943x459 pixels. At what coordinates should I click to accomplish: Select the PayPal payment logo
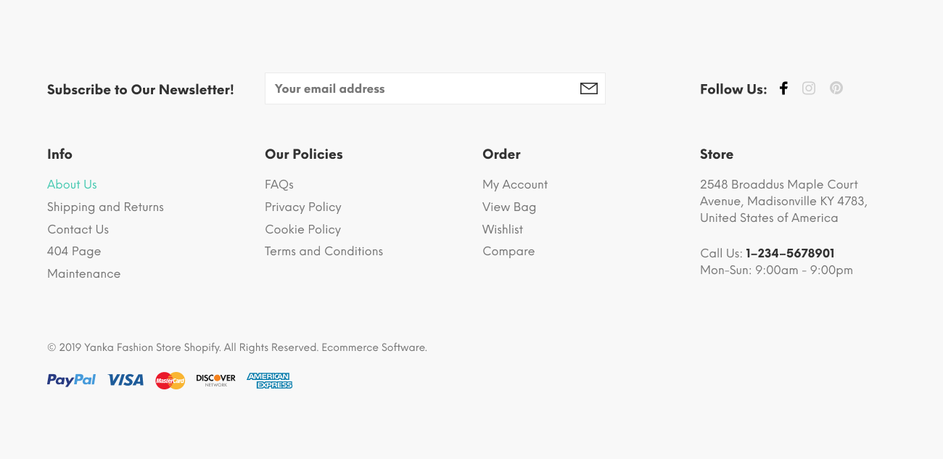pos(71,379)
